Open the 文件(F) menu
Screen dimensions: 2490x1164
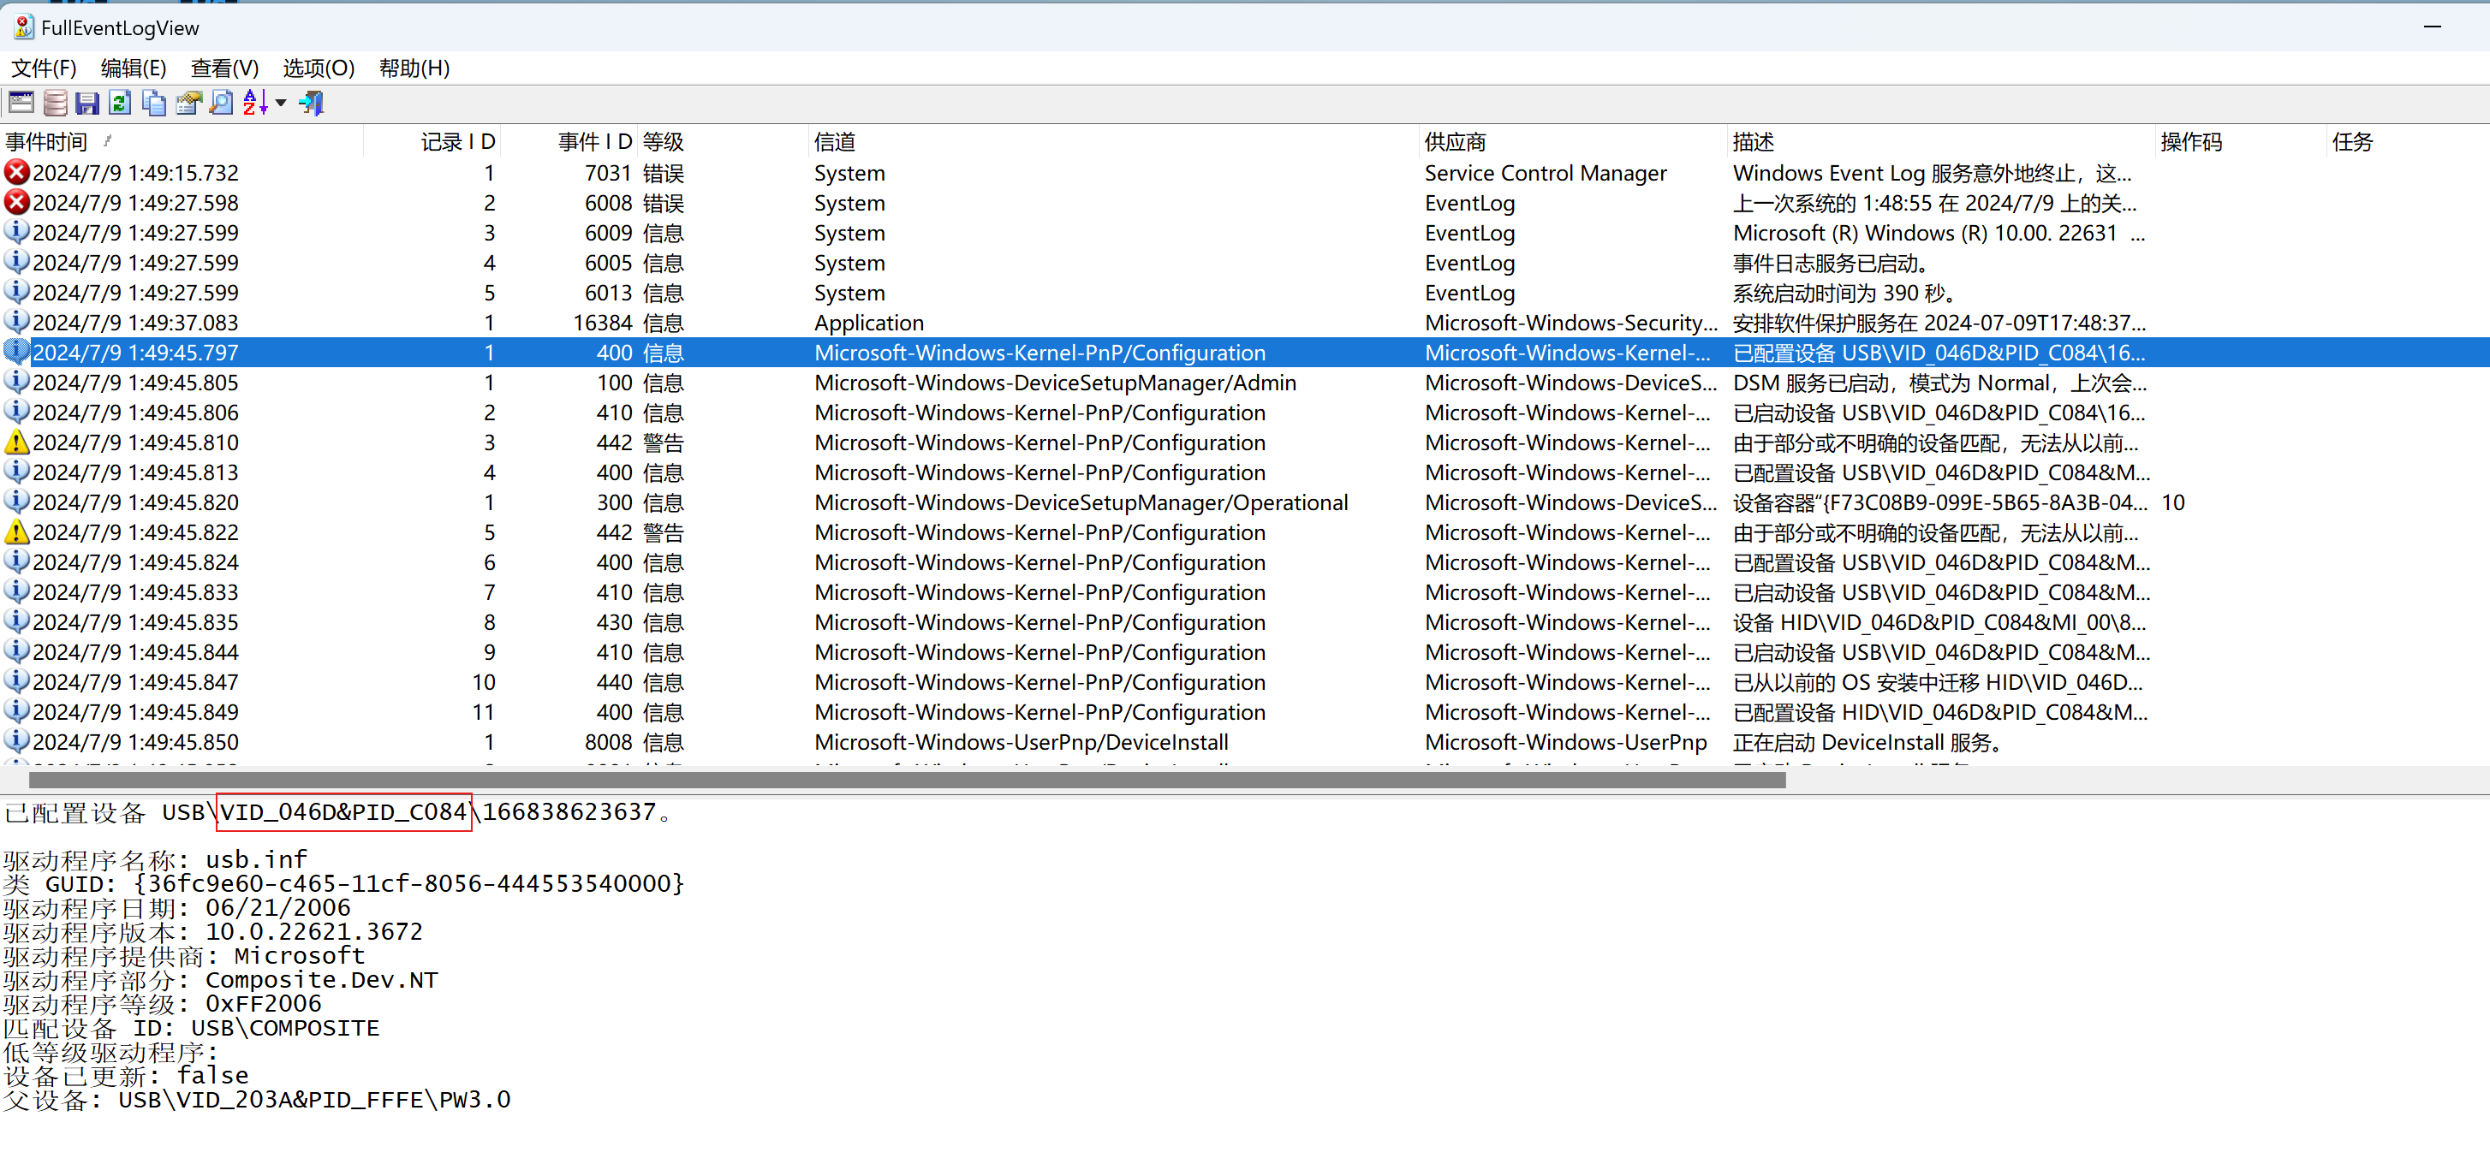coord(44,68)
